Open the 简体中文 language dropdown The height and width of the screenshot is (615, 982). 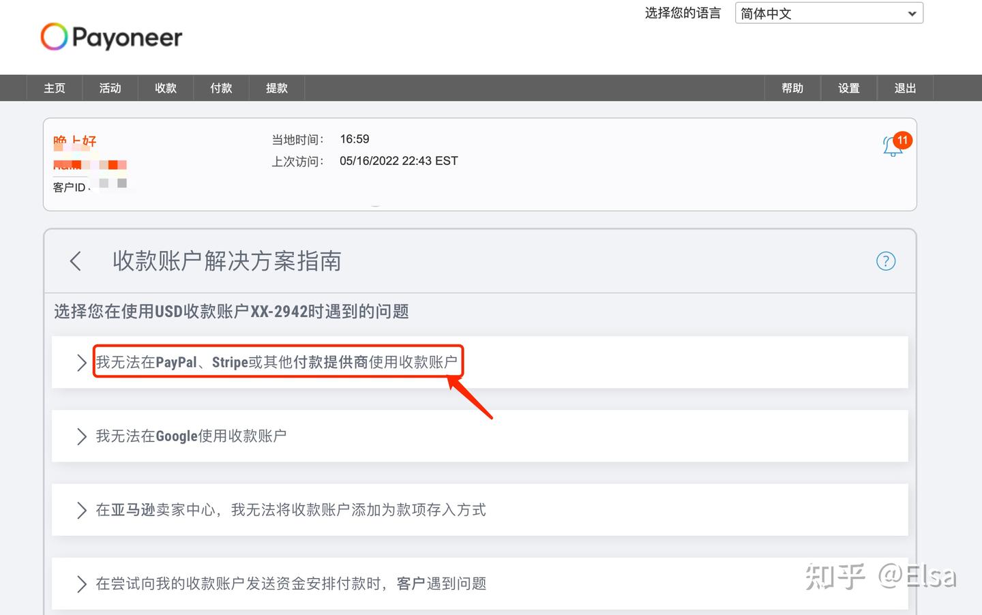[828, 13]
